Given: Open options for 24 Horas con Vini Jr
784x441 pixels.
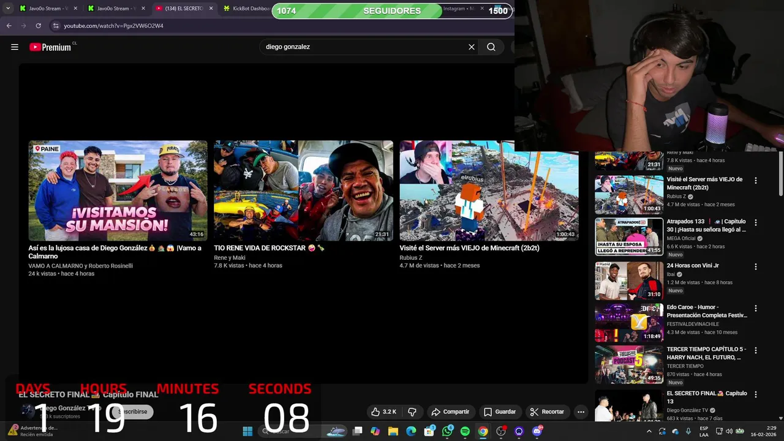Looking at the screenshot, I should point(756,266).
